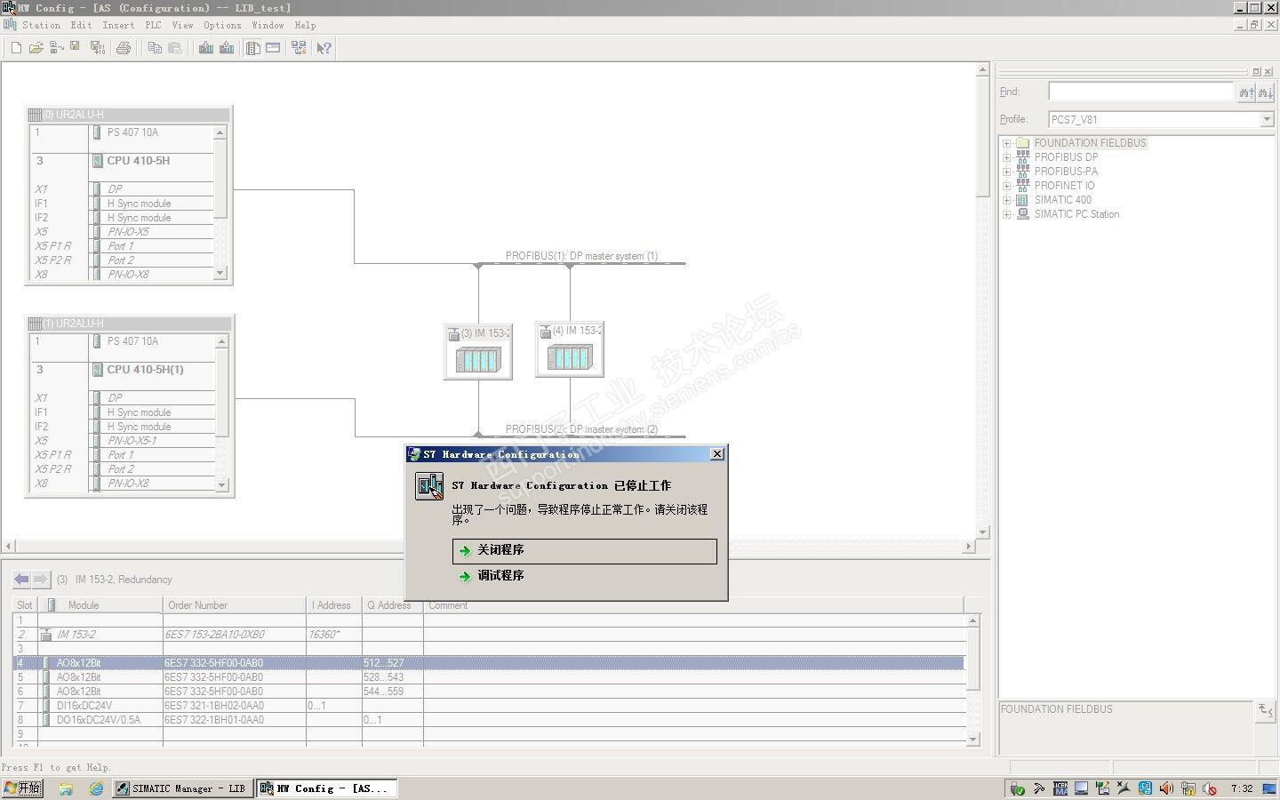The height and width of the screenshot is (800, 1280).
Task: Select the slot 4 AO8x12Bit row
Action: (489, 663)
